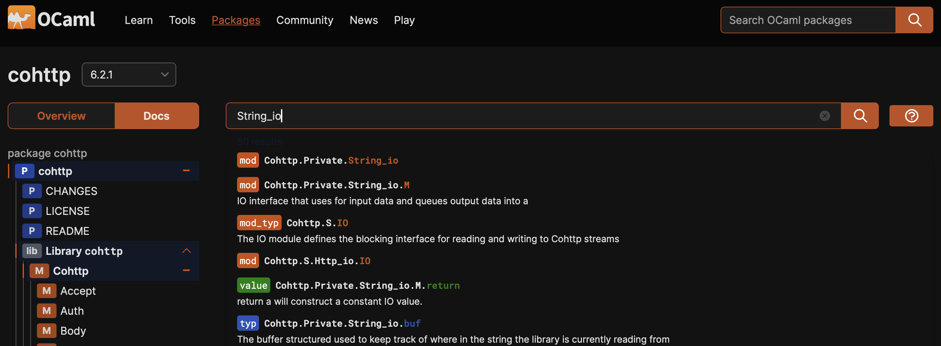Open the 6.2.1 version dropdown

pos(129,74)
